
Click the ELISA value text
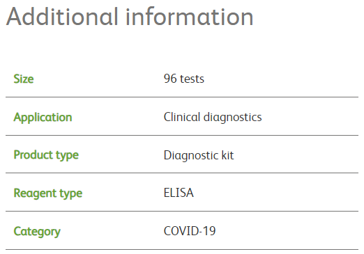[x=179, y=193]
